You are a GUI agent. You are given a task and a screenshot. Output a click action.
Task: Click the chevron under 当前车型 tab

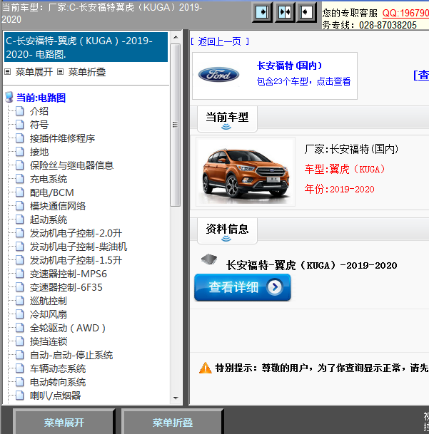226,127
